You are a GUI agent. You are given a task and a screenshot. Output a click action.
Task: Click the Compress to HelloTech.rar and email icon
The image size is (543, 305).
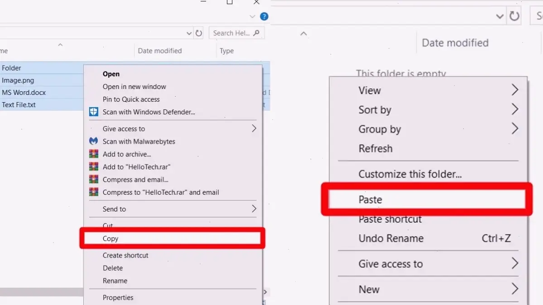pyautogui.click(x=93, y=192)
